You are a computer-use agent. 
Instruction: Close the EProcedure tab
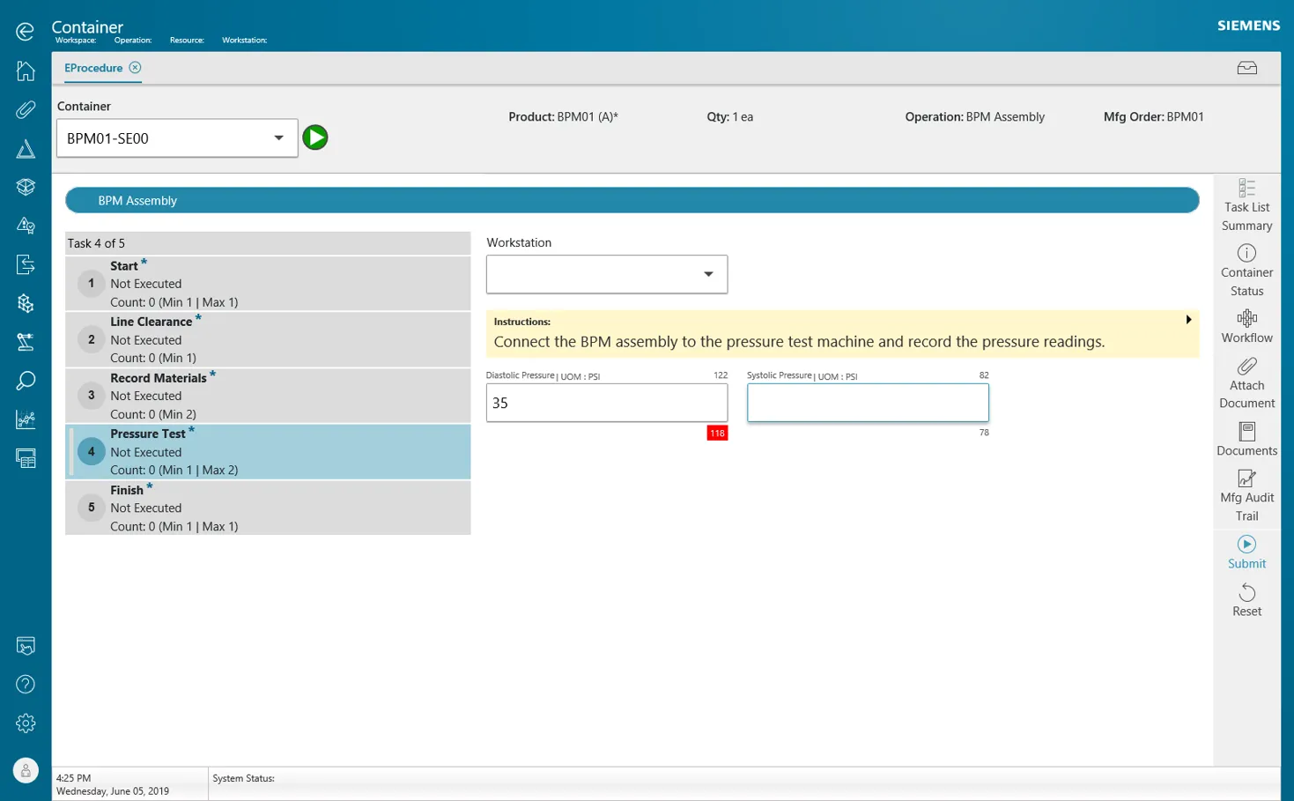coord(135,67)
